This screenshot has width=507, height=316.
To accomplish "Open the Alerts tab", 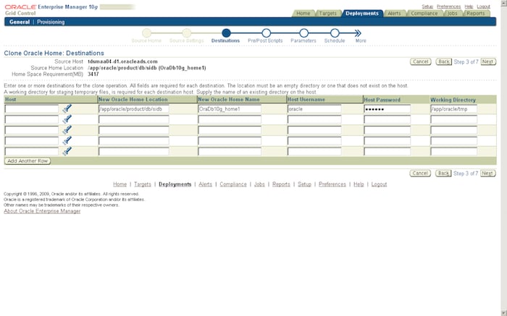I will pyautogui.click(x=394, y=13).
